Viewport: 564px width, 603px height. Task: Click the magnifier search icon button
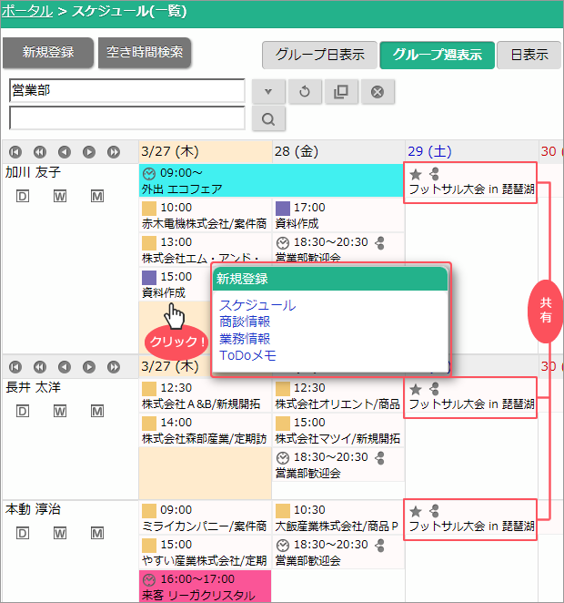[x=268, y=118]
